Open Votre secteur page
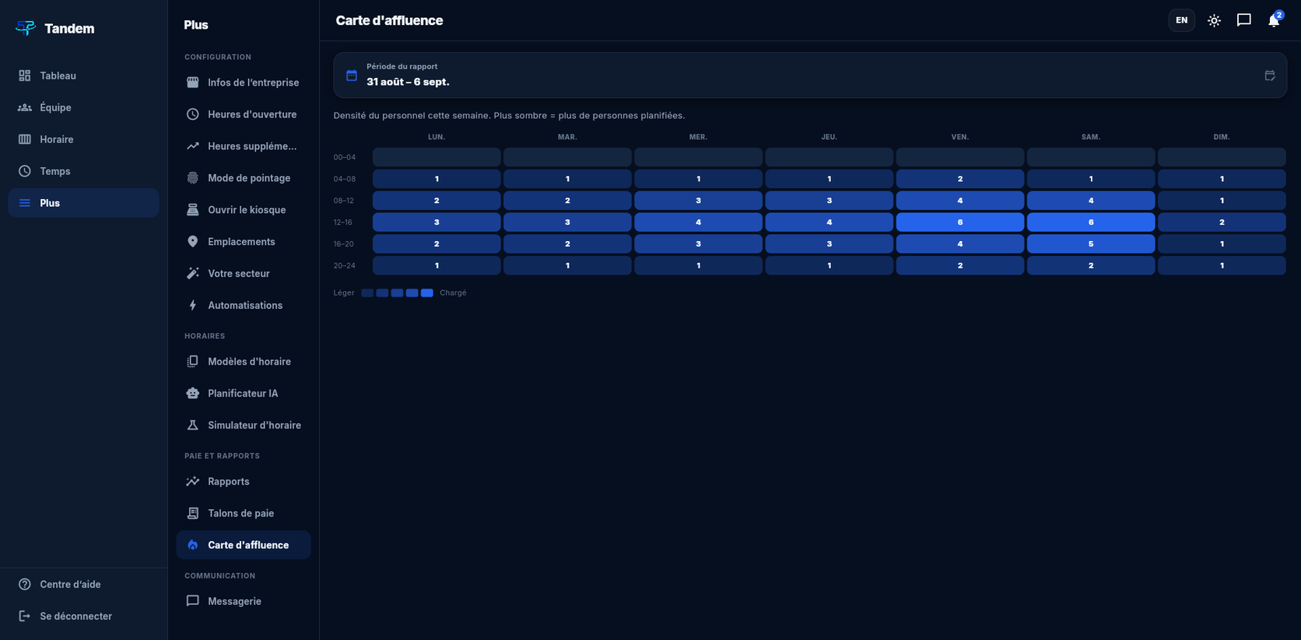 tap(244, 274)
